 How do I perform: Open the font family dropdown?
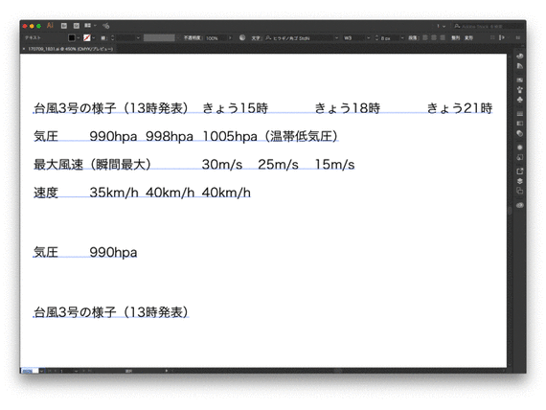336,37
